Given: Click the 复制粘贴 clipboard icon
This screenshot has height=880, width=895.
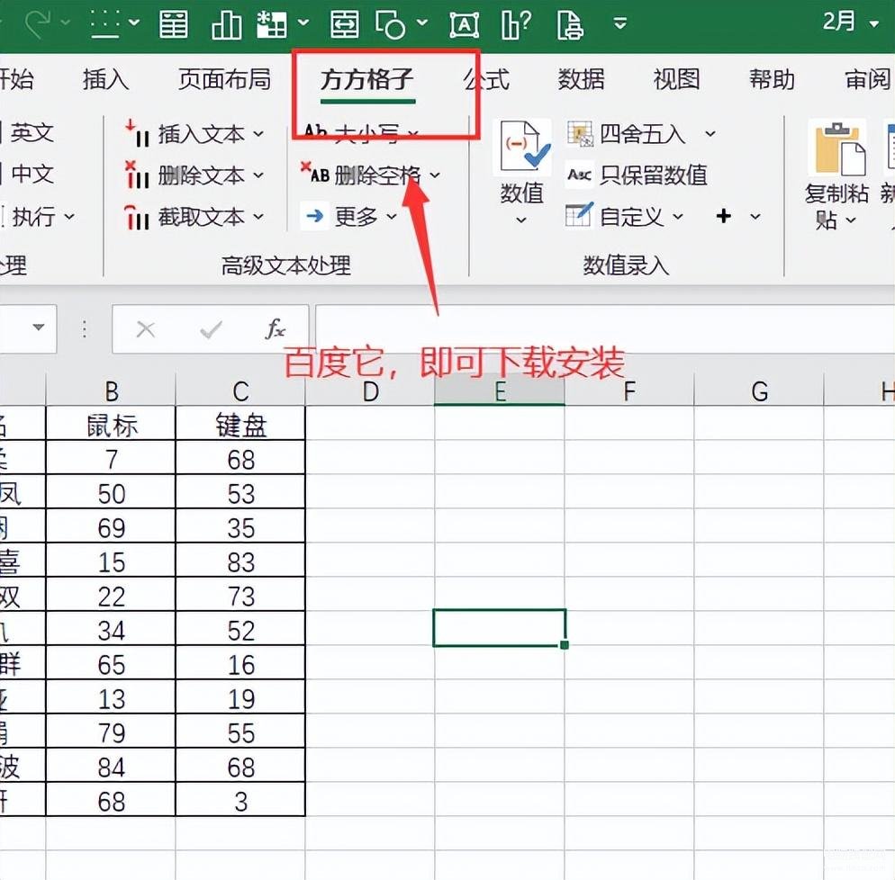Looking at the screenshot, I should 838,150.
